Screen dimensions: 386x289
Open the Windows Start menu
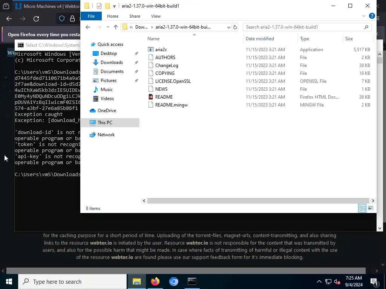pos(9,281)
